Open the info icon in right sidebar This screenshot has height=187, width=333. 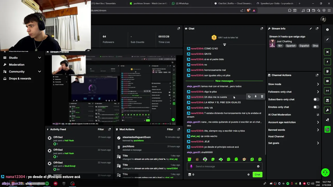(327, 30)
